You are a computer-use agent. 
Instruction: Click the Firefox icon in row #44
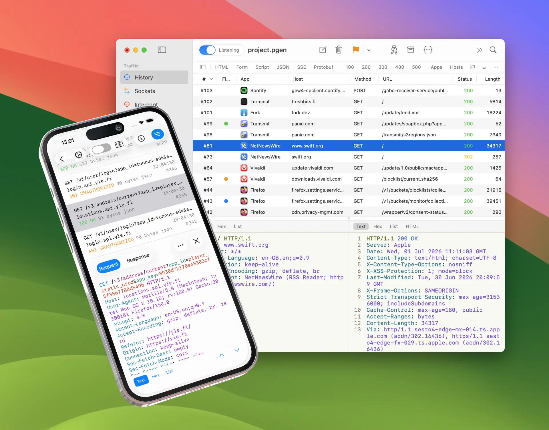point(244,190)
